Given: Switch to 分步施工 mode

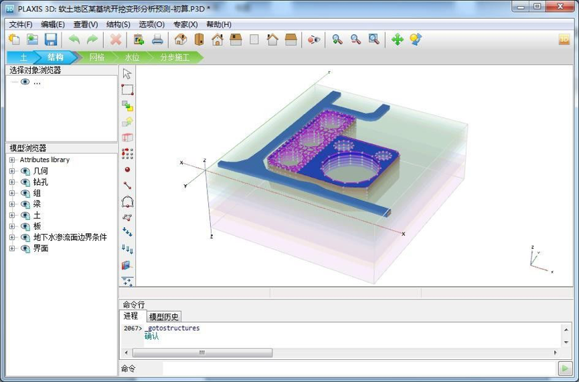Looking at the screenshot, I should pos(174,58).
